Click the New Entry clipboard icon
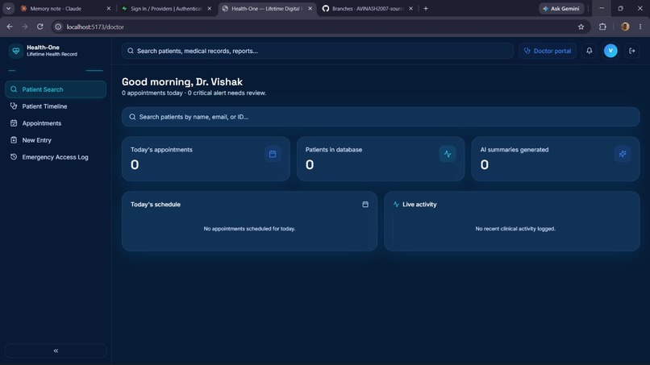 pyautogui.click(x=14, y=140)
